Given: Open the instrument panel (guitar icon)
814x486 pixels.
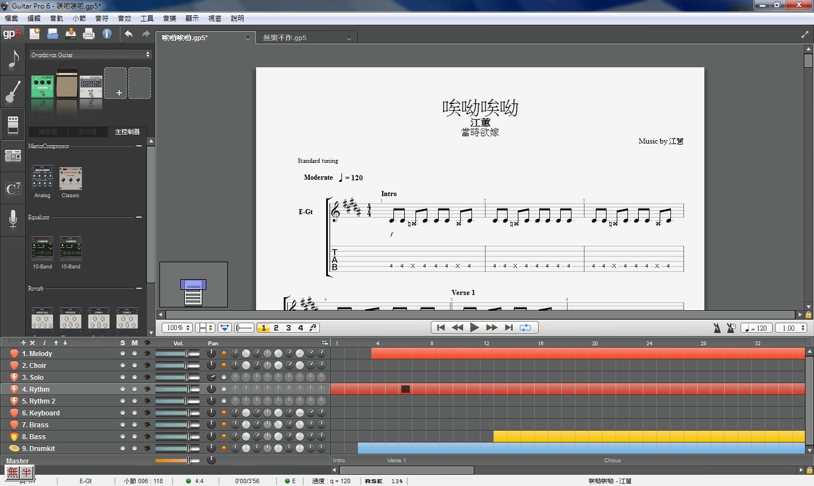Looking at the screenshot, I should [12, 92].
